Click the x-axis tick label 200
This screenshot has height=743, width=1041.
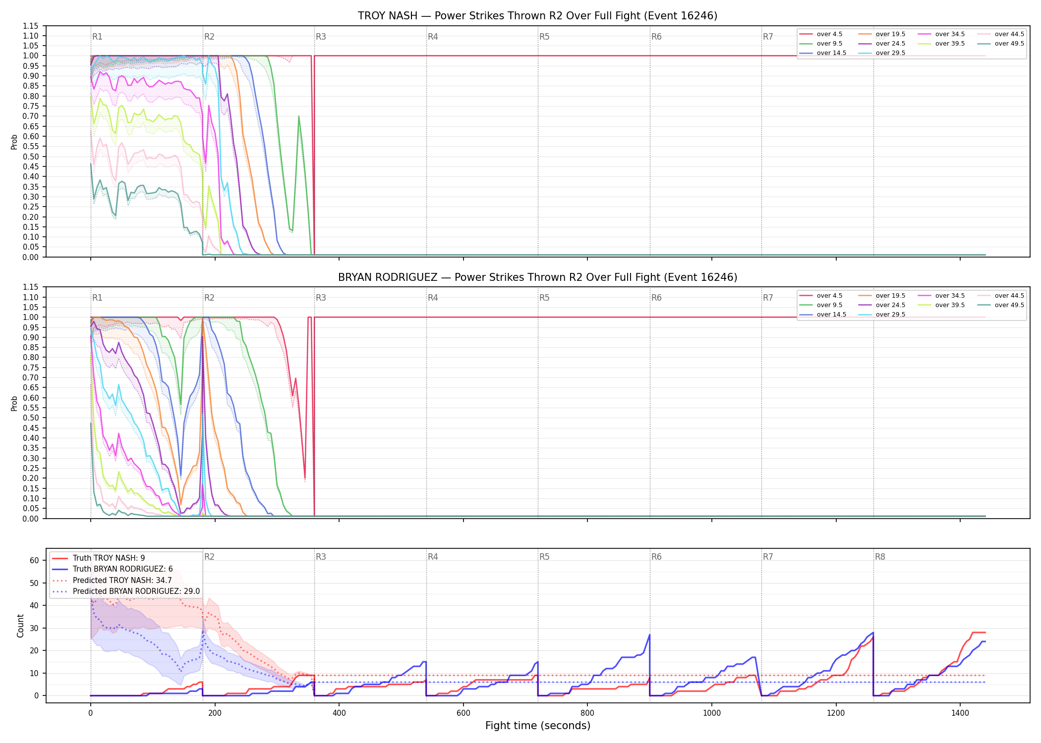(215, 713)
